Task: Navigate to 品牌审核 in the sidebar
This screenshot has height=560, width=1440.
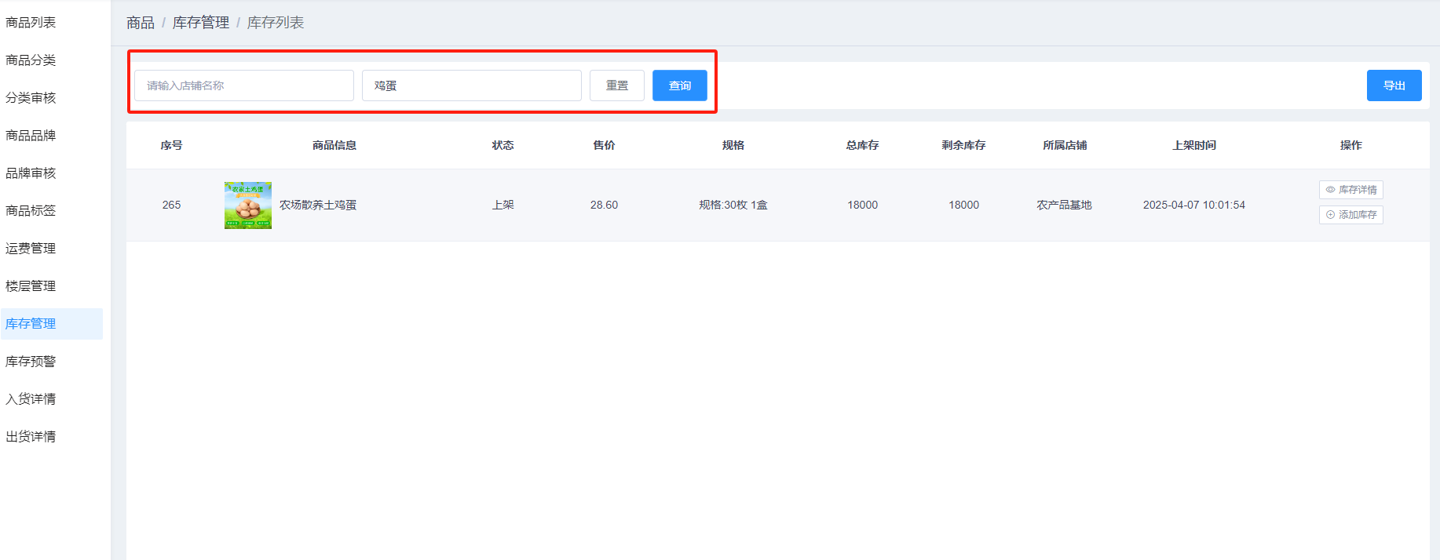Action: 31,173
